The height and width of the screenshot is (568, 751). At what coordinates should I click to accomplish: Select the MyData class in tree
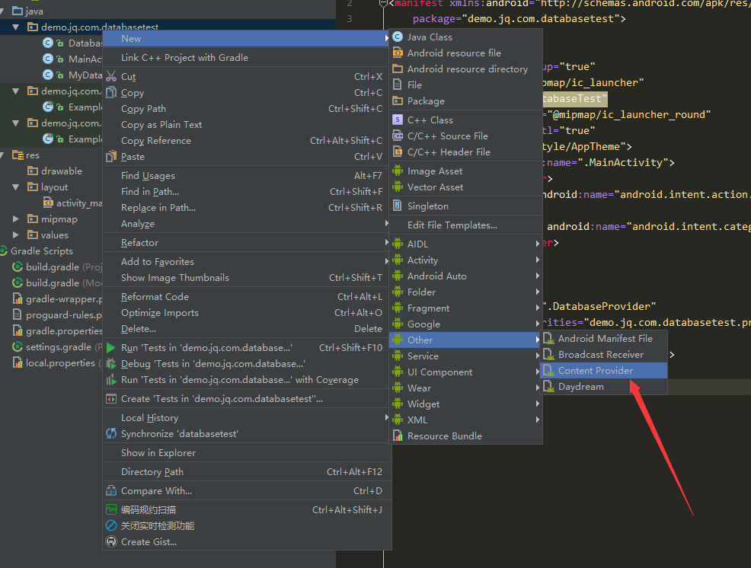pyautogui.click(x=85, y=75)
